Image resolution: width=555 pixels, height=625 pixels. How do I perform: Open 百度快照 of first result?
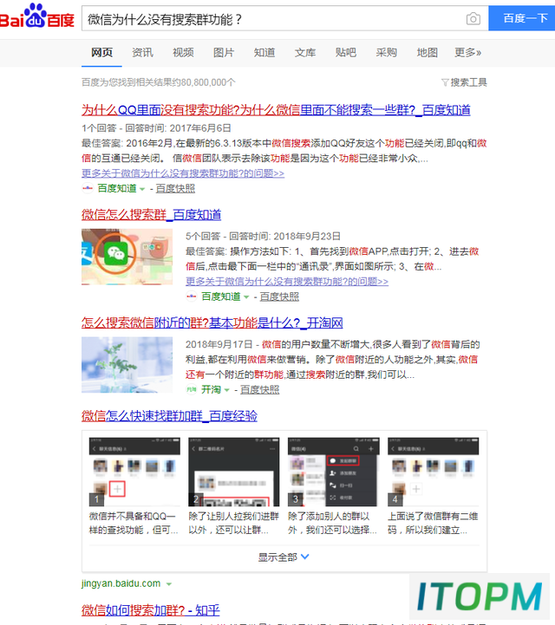tap(175, 188)
